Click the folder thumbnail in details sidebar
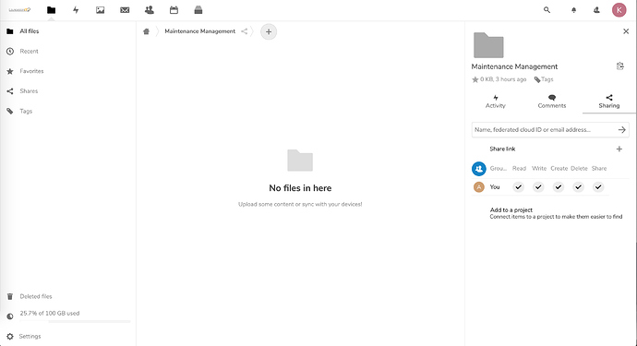The image size is (637, 346). pyautogui.click(x=488, y=45)
